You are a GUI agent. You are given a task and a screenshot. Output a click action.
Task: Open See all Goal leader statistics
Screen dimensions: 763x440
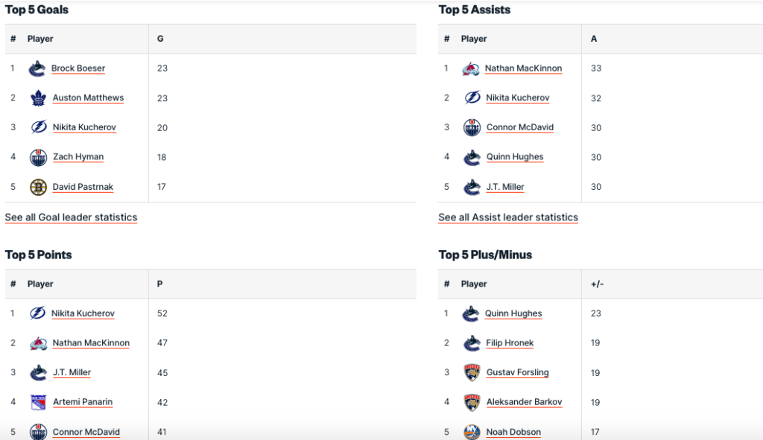tap(71, 217)
